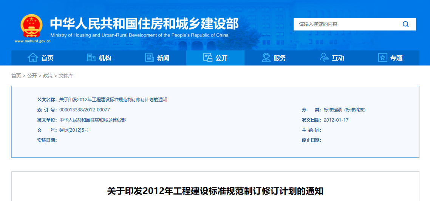Click the issue date 2012-01-17

[336, 120]
